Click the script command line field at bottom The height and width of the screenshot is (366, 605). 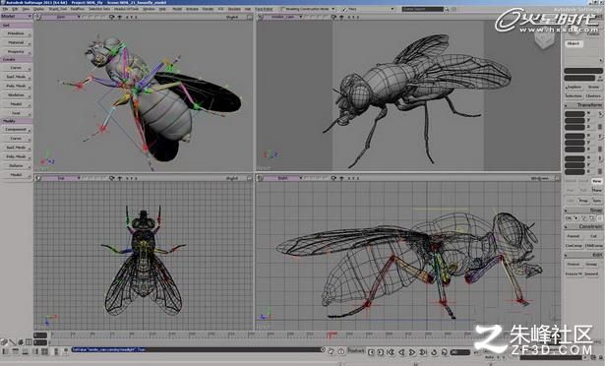[x=197, y=350]
